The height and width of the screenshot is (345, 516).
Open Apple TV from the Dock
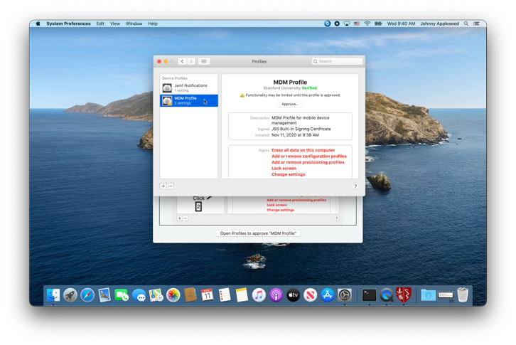(x=294, y=295)
